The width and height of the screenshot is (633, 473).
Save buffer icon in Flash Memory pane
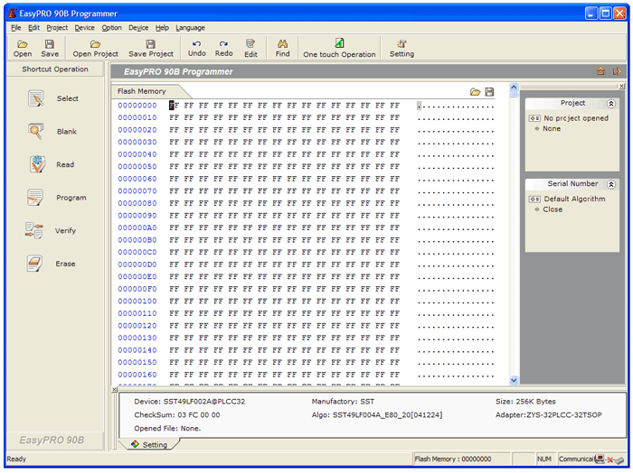pyautogui.click(x=489, y=92)
